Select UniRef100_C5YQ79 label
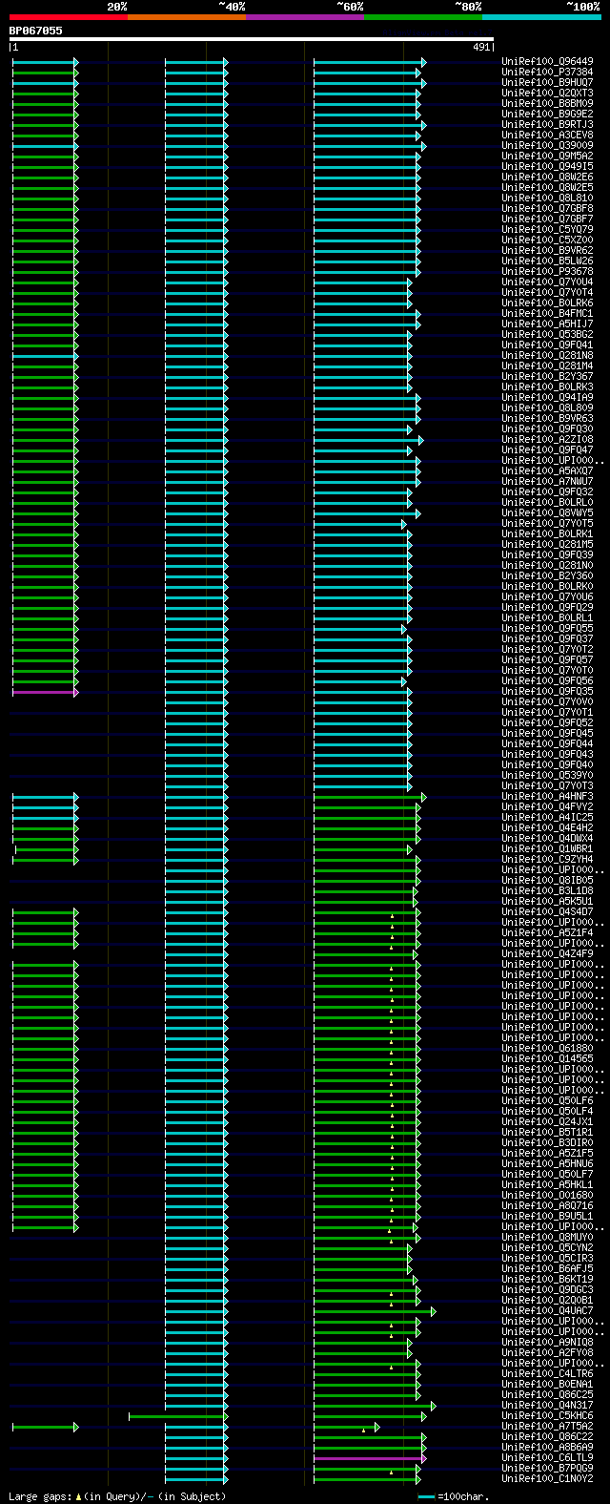Screen dimensions: 610x1504 click(x=547, y=229)
